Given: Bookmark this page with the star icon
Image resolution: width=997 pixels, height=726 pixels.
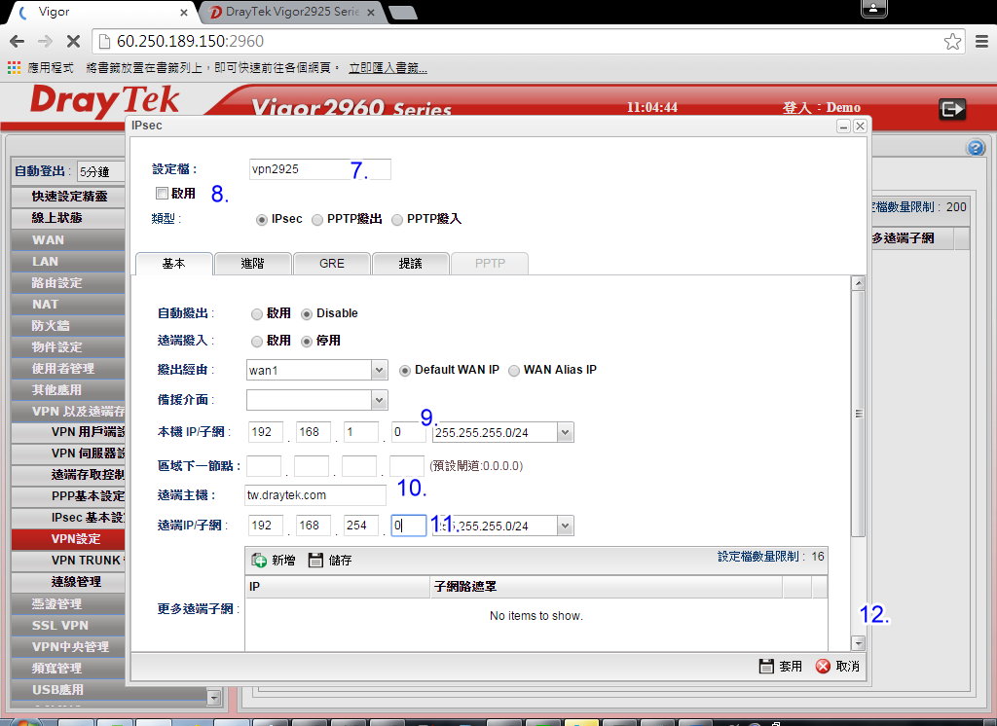Looking at the screenshot, I should click(952, 42).
